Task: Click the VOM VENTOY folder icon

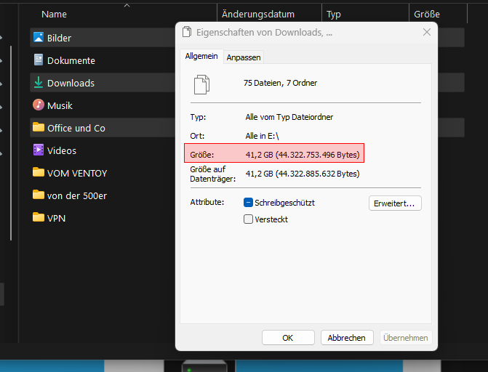Action: (x=39, y=172)
